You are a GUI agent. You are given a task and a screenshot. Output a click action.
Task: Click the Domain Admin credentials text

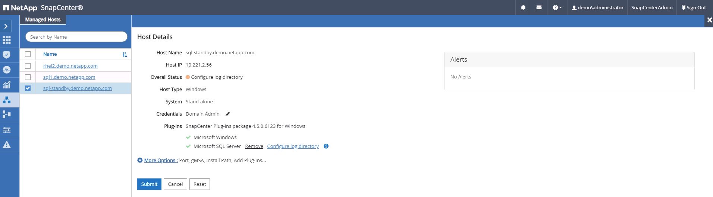(x=202, y=114)
